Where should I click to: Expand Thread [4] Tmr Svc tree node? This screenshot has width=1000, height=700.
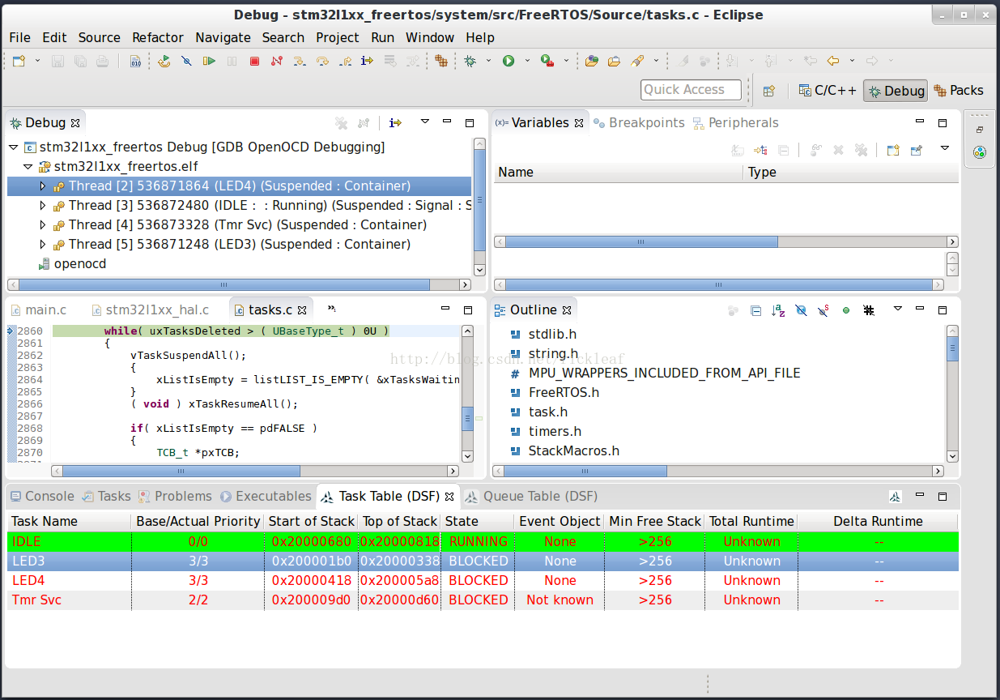pyautogui.click(x=43, y=224)
